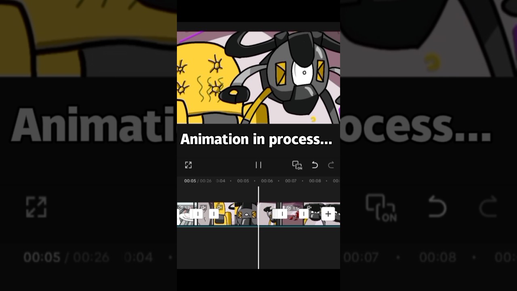Viewport: 517px width, 291px height.
Task: Redo the last undone edit
Action: pyautogui.click(x=331, y=165)
